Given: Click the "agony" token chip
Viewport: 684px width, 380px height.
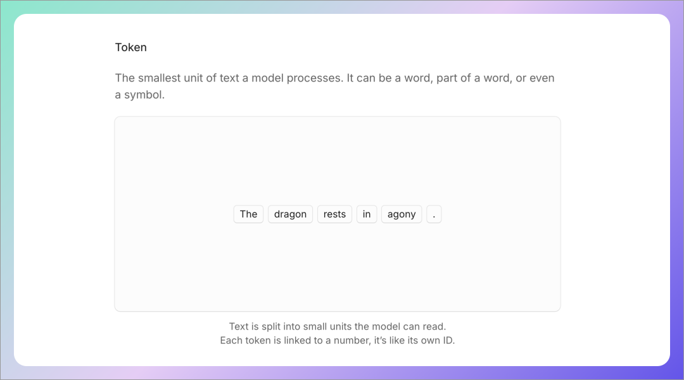Looking at the screenshot, I should pyautogui.click(x=402, y=214).
